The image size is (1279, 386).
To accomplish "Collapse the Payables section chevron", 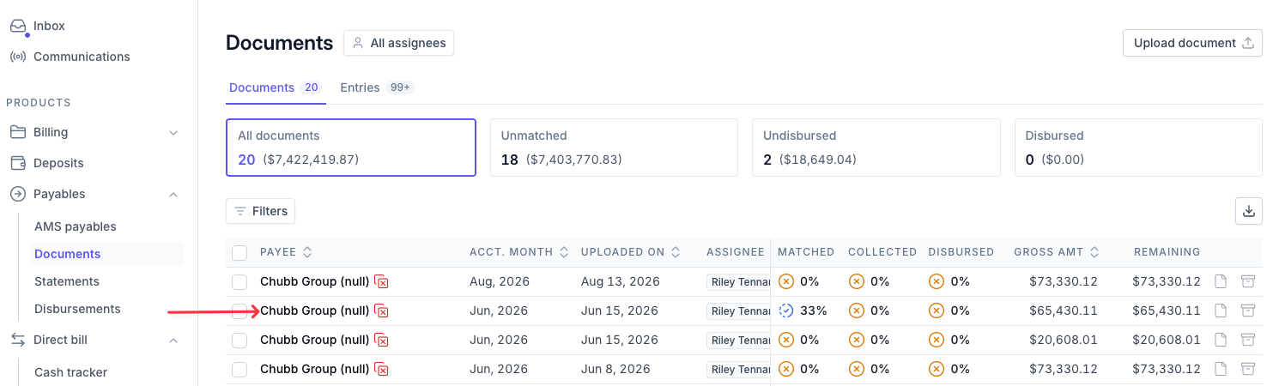I will [173, 194].
